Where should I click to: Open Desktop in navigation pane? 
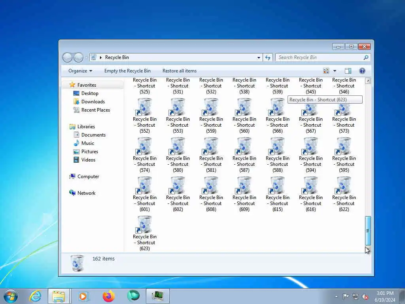point(90,93)
